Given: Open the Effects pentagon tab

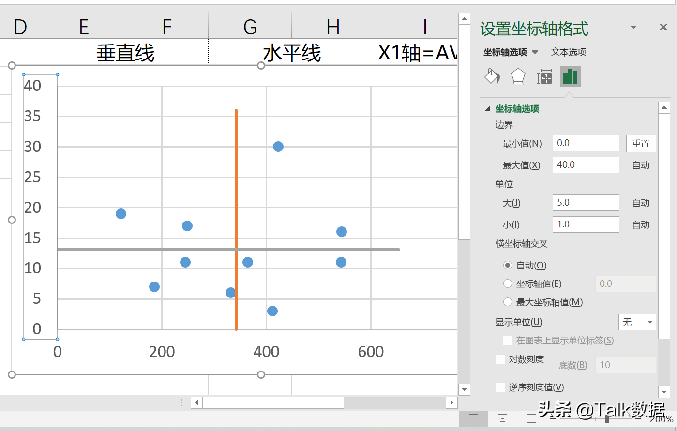Looking at the screenshot, I should pos(518,76).
